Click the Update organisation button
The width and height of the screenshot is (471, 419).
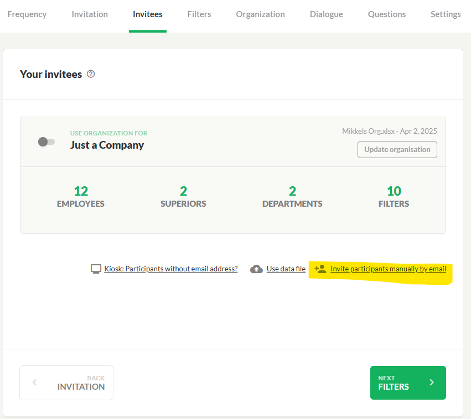click(397, 149)
